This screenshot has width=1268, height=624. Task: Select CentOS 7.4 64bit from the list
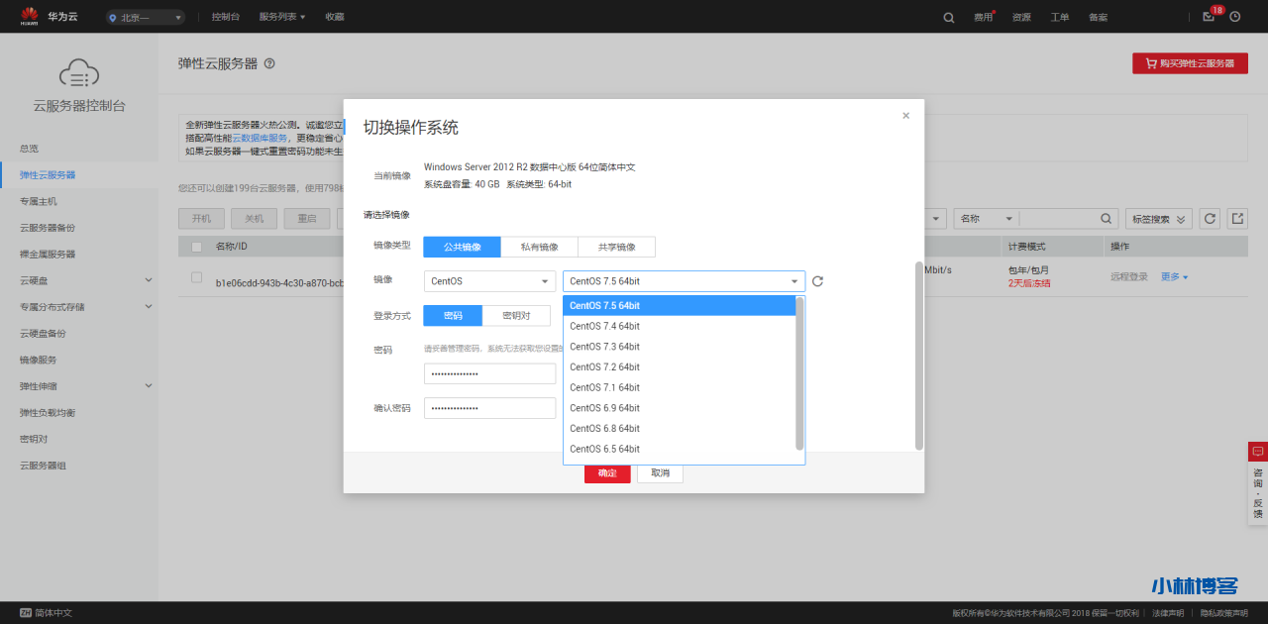[604, 326]
